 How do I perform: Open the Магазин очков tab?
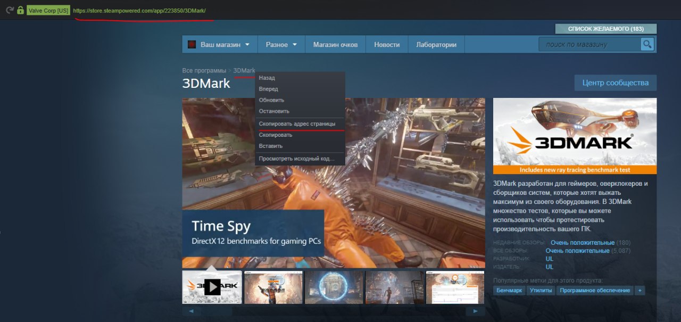335,45
